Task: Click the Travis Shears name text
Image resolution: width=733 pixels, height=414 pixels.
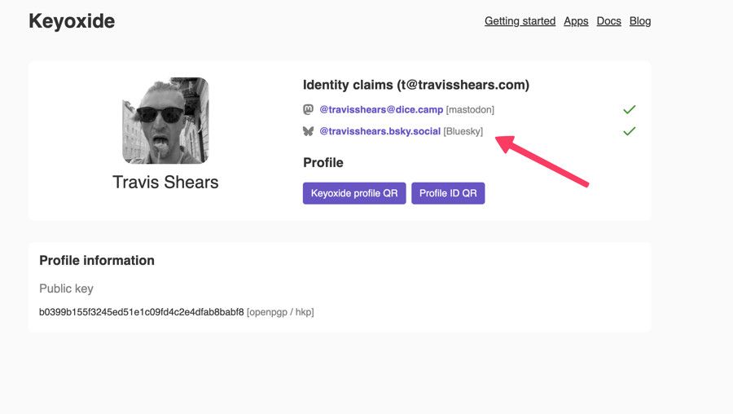Action: (x=165, y=182)
